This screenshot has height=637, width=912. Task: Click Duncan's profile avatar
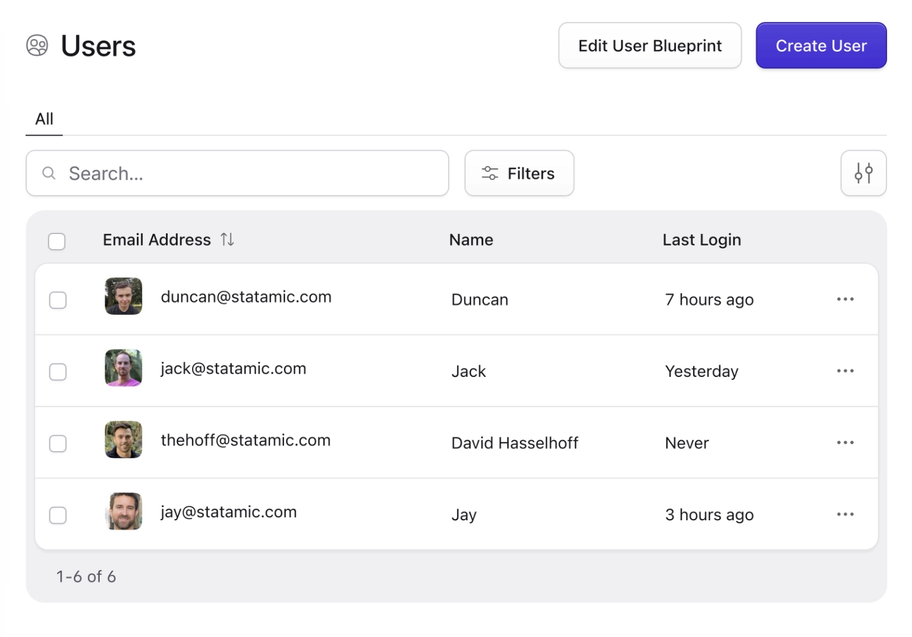123,296
